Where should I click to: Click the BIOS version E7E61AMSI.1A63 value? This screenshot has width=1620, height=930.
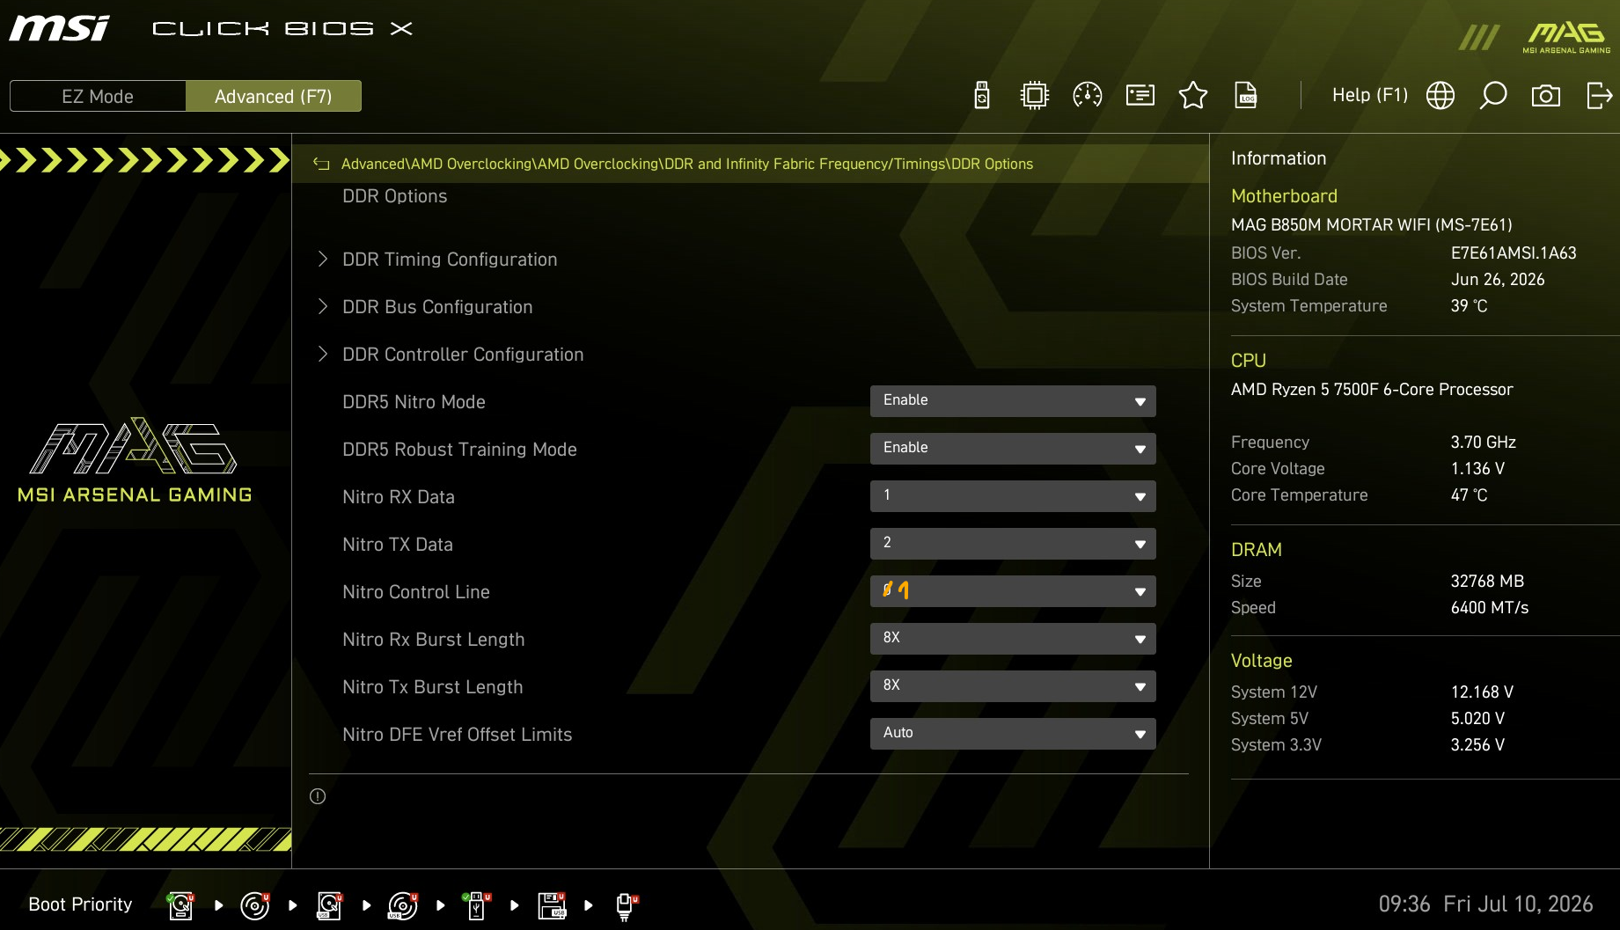point(1514,253)
